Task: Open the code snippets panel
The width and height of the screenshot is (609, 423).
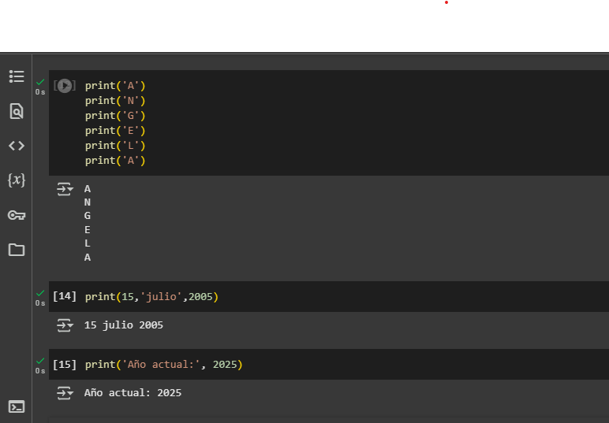Action: pyautogui.click(x=17, y=146)
